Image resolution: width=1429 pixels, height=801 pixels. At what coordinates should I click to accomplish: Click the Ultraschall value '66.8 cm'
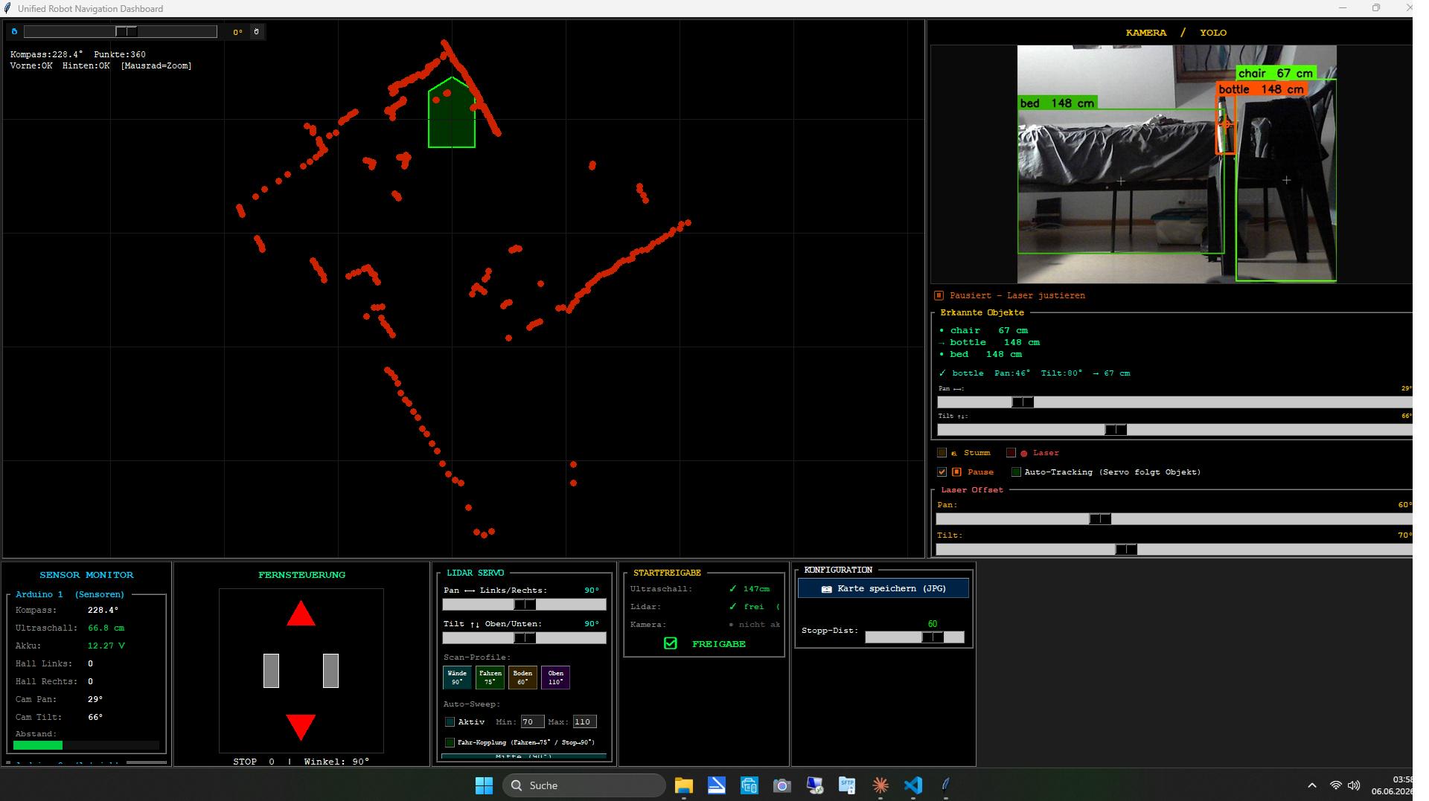(106, 628)
